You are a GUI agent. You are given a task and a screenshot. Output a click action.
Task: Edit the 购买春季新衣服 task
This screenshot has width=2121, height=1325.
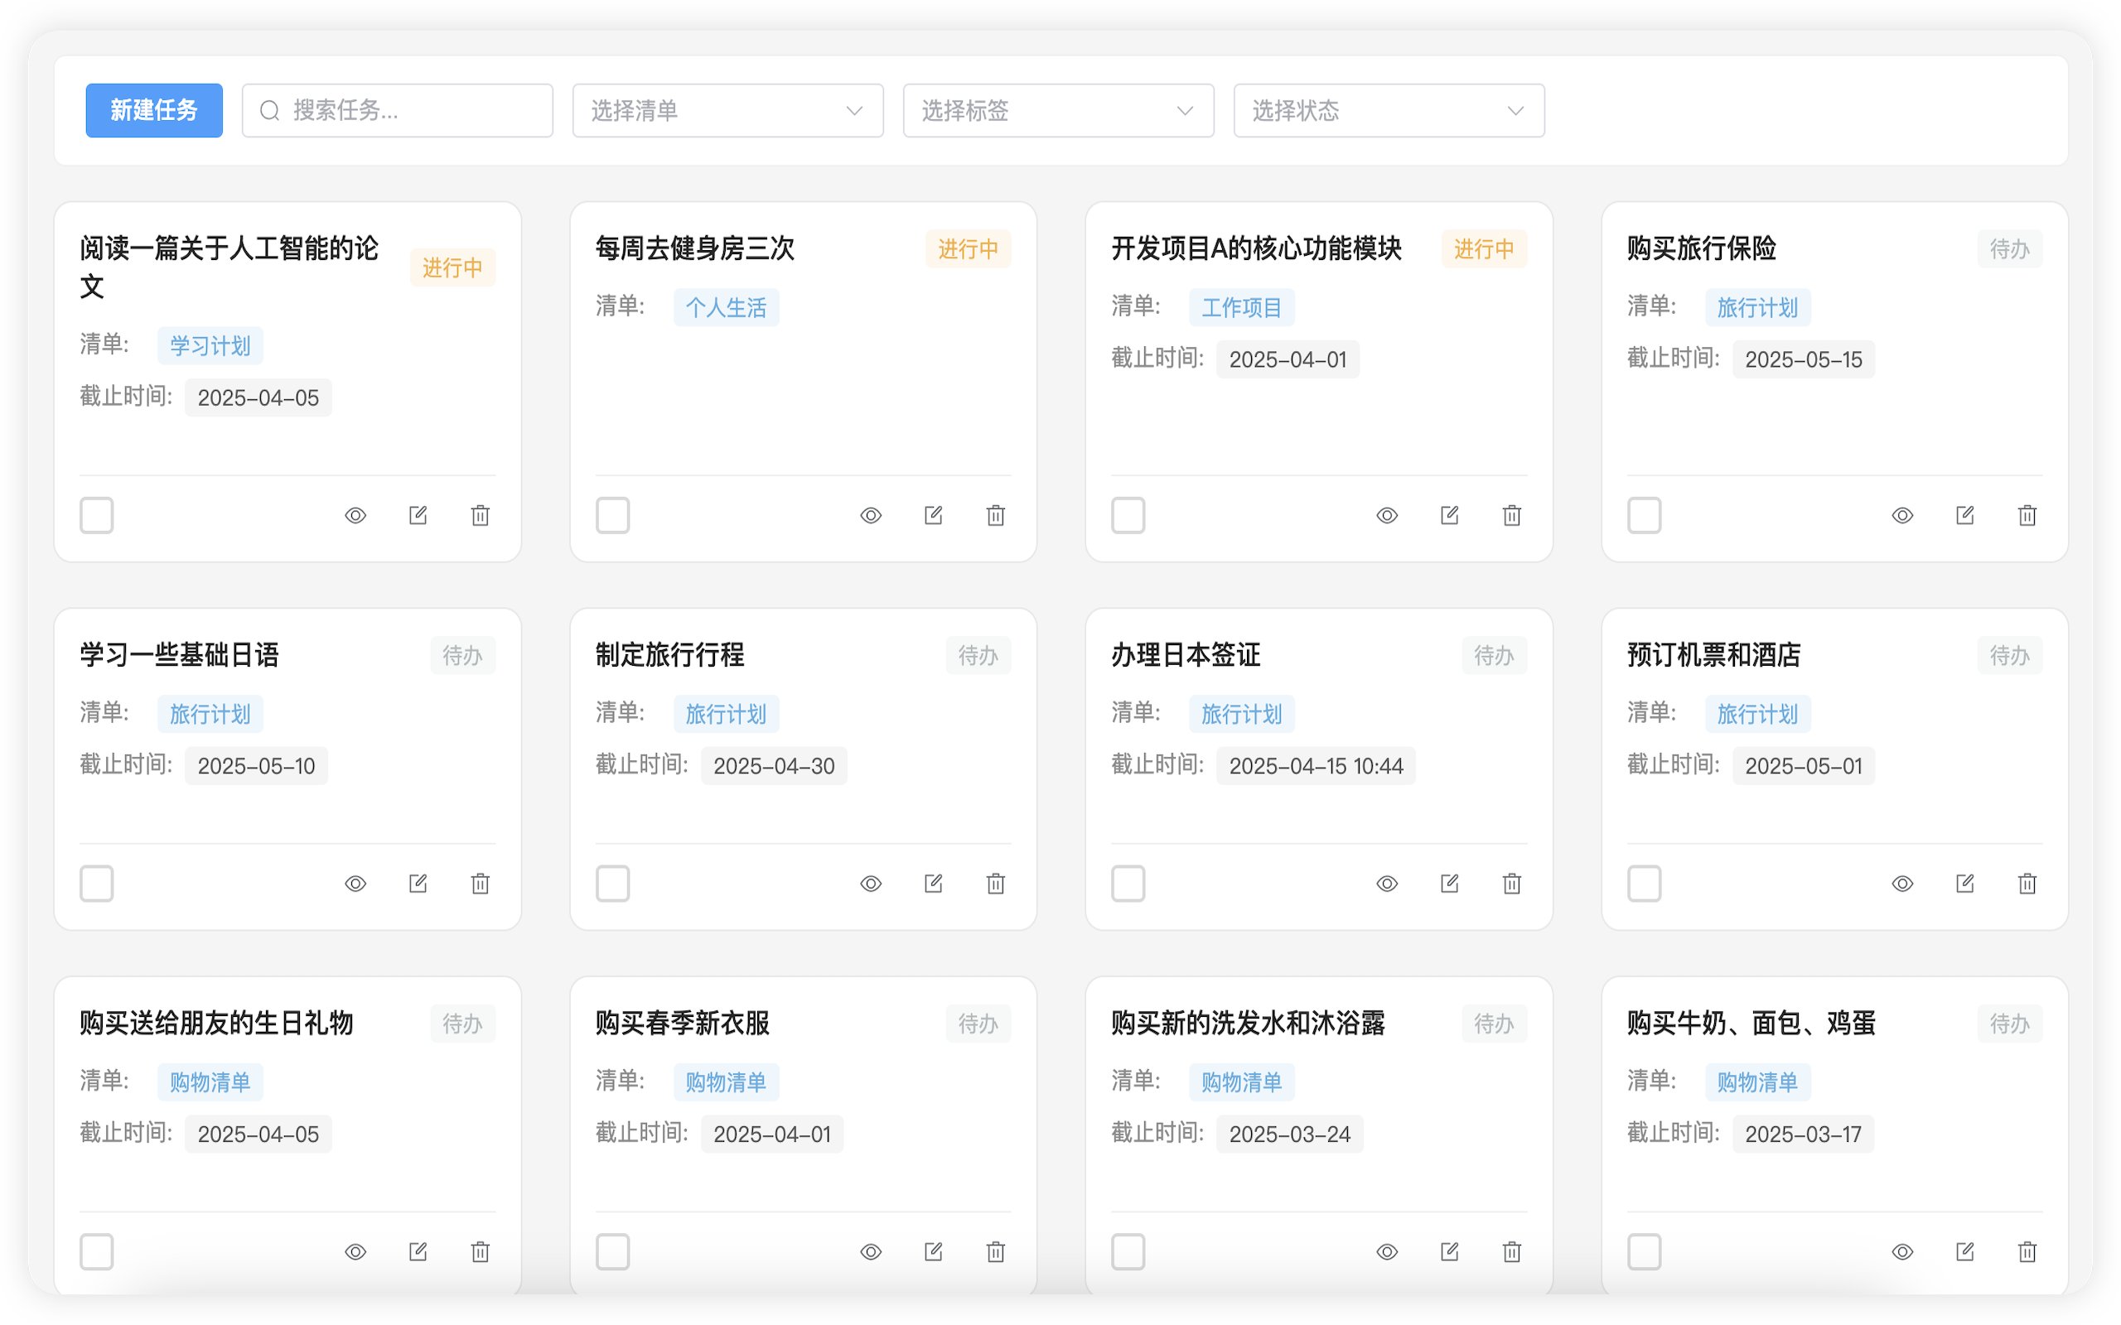point(934,1251)
